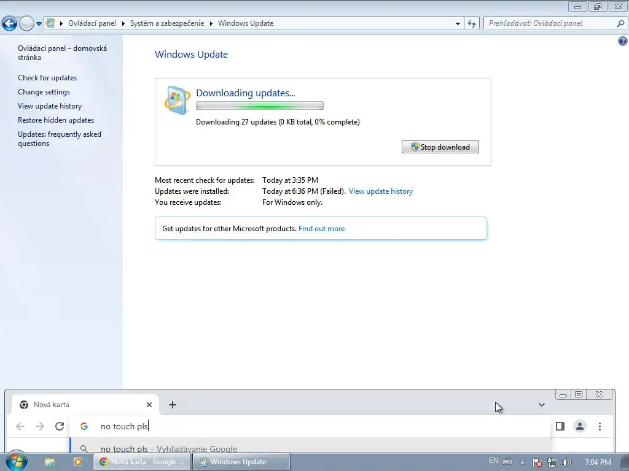Image resolution: width=629 pixels, height=471 pixels.
Task: Open Change settings in sidebar
Action: 44,92
